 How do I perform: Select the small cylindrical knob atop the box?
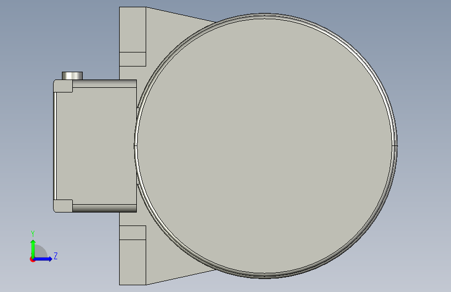[72, 76]
